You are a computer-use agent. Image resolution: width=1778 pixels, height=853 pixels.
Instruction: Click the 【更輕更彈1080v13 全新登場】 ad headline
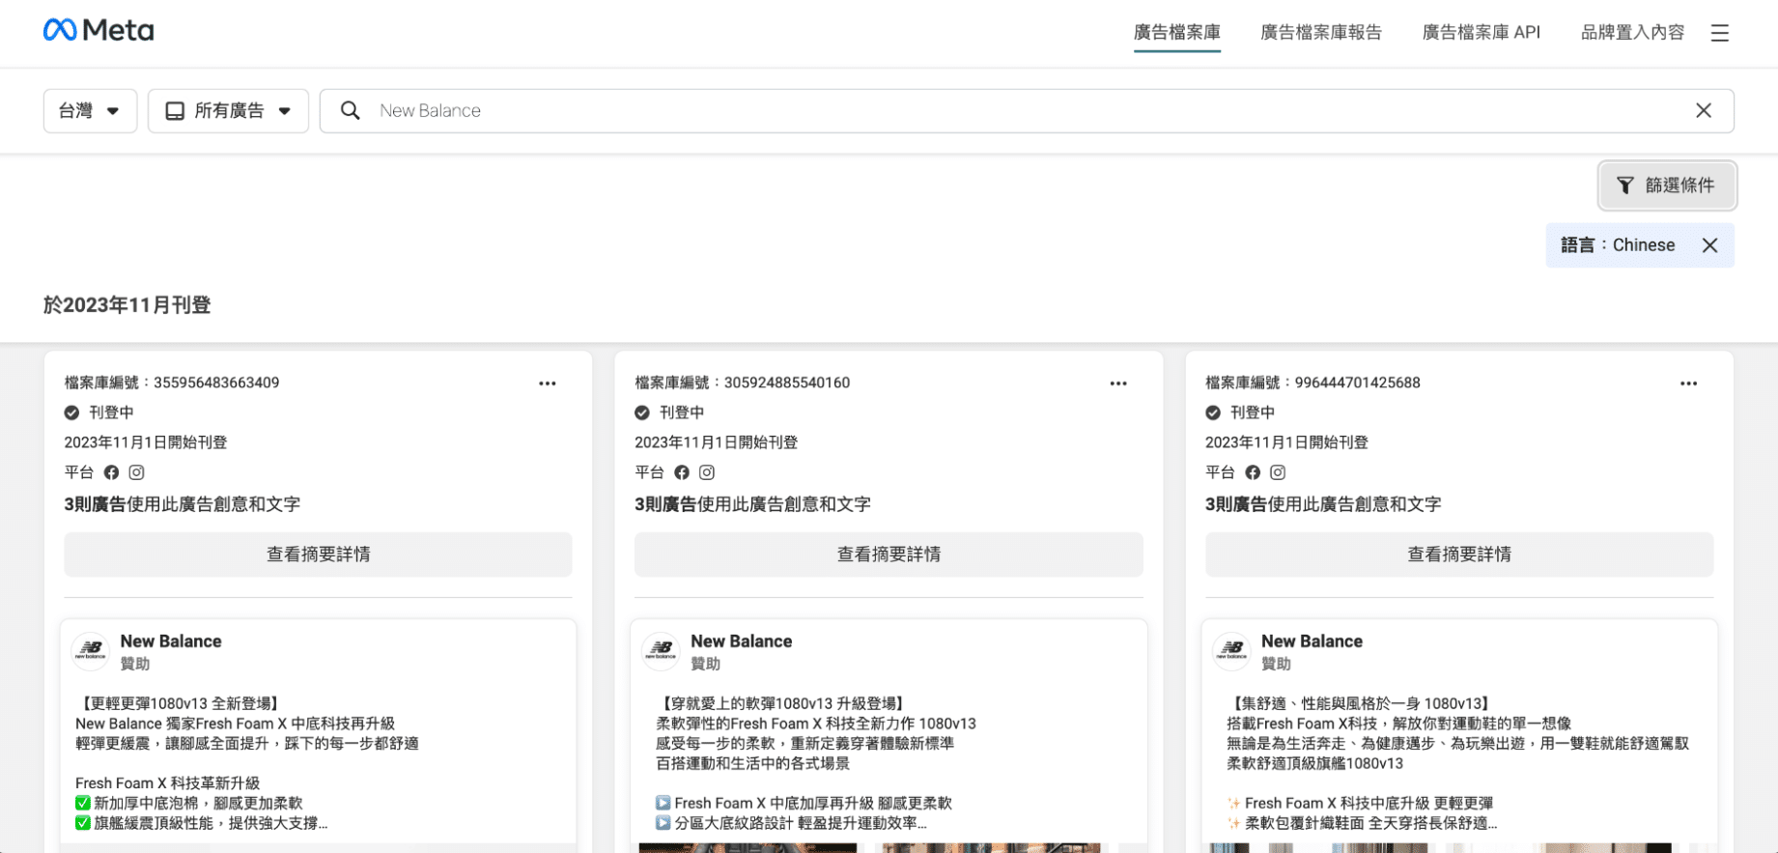tap(180, 703)
